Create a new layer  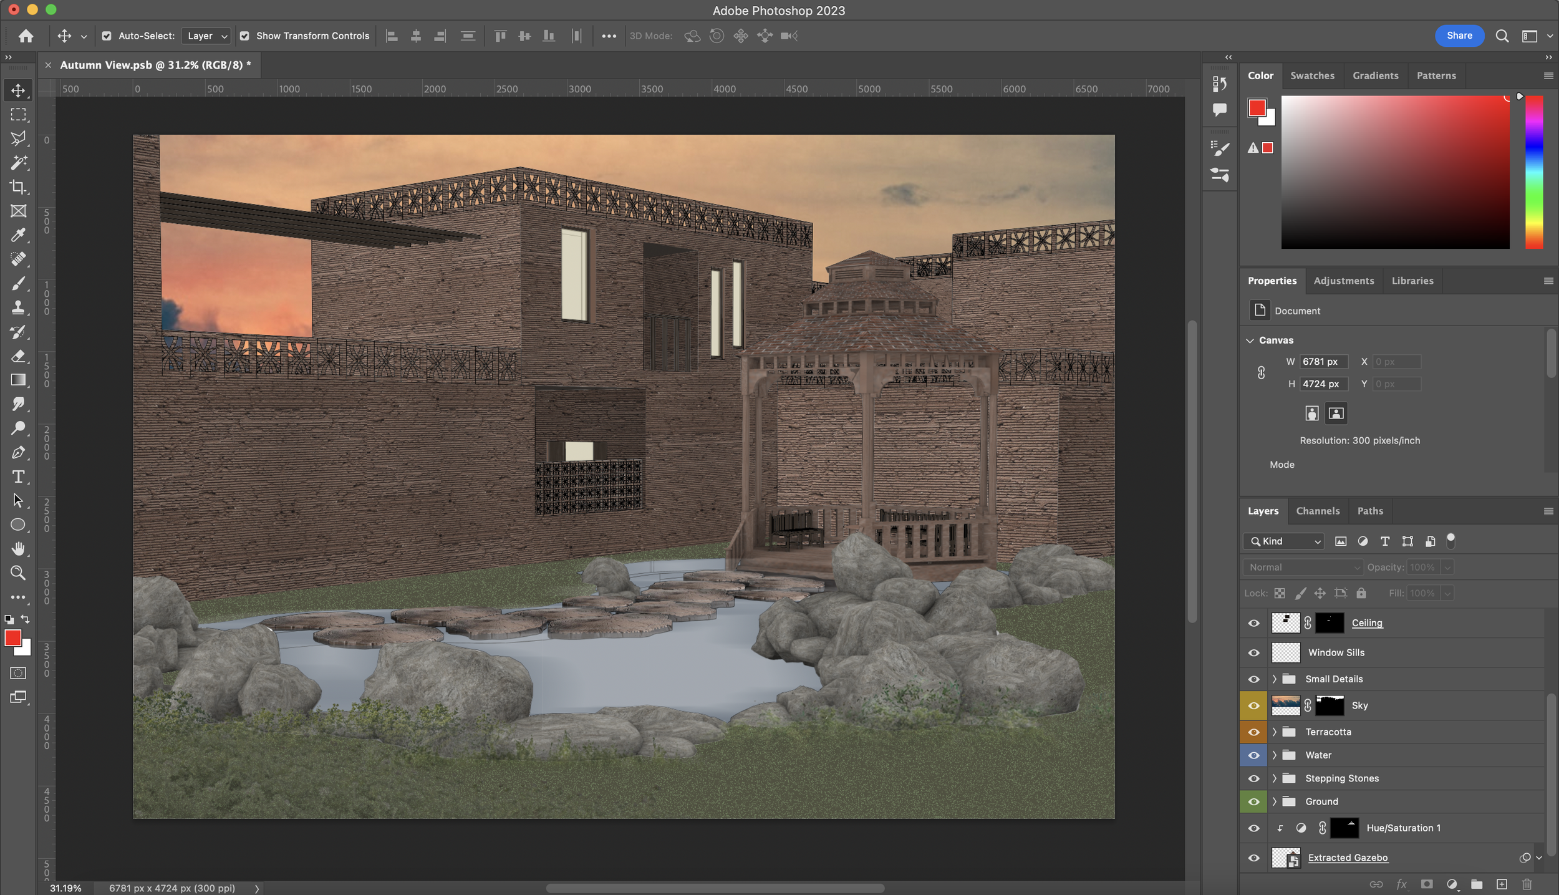[1502, 884]
